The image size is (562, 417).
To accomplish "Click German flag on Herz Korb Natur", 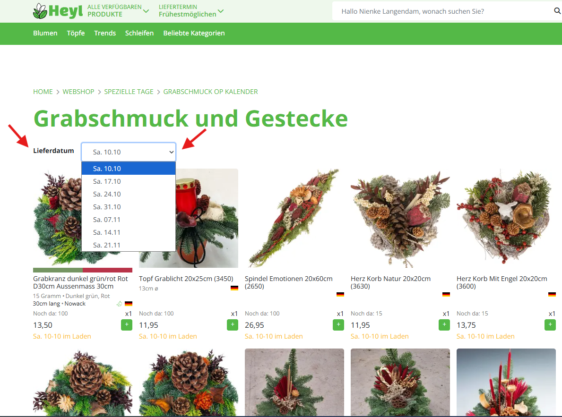I will (x=446, y=295).
